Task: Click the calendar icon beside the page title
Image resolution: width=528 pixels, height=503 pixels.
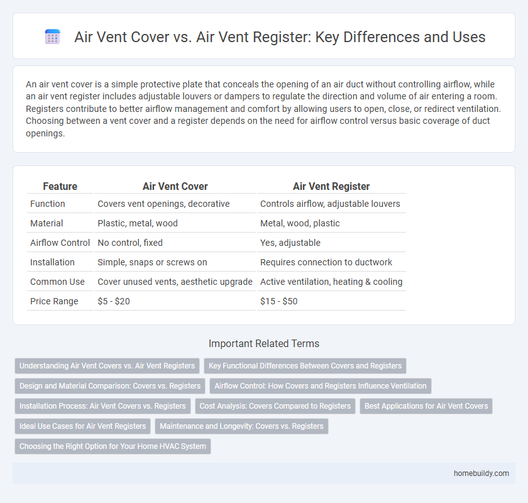Action: pos(52,36)
